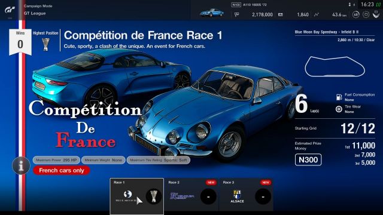Click the N300 class badge

tap(308, 160)
